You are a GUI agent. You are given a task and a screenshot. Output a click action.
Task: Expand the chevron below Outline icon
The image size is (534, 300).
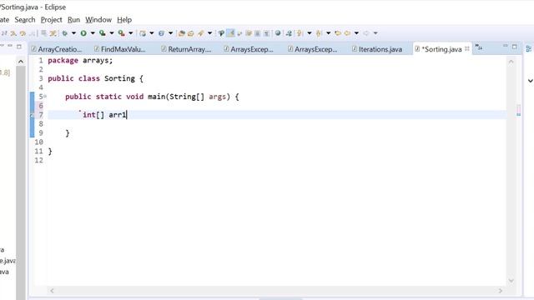point(531,81)
